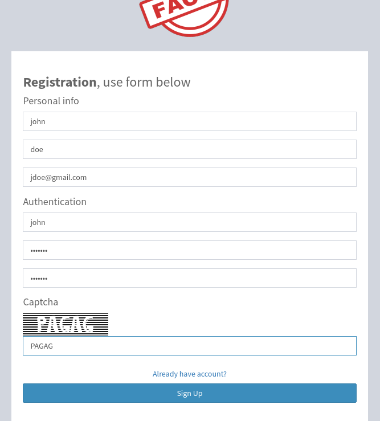The height and width of the screenshot is (421, 380).
Task: Select the last name field containing doe
Action: pos(190,149)
